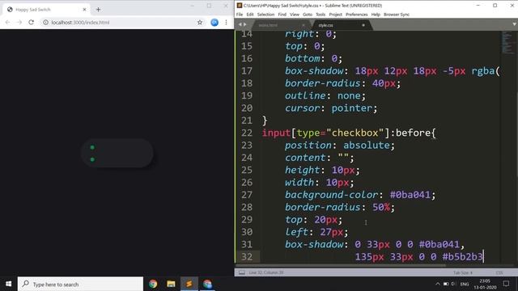The width and height of the screenshot is (518, 291).
Task: Place cursor on 'cursor: pointer;' line
Action: pyautogui.click(x=331, y=108)
